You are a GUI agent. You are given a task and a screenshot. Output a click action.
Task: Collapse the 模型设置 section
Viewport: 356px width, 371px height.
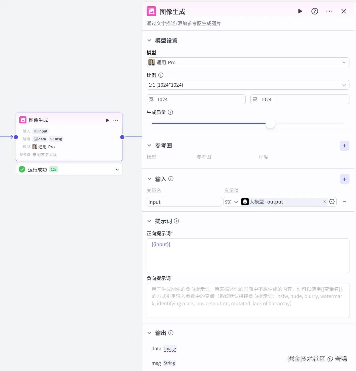point(149,40)
